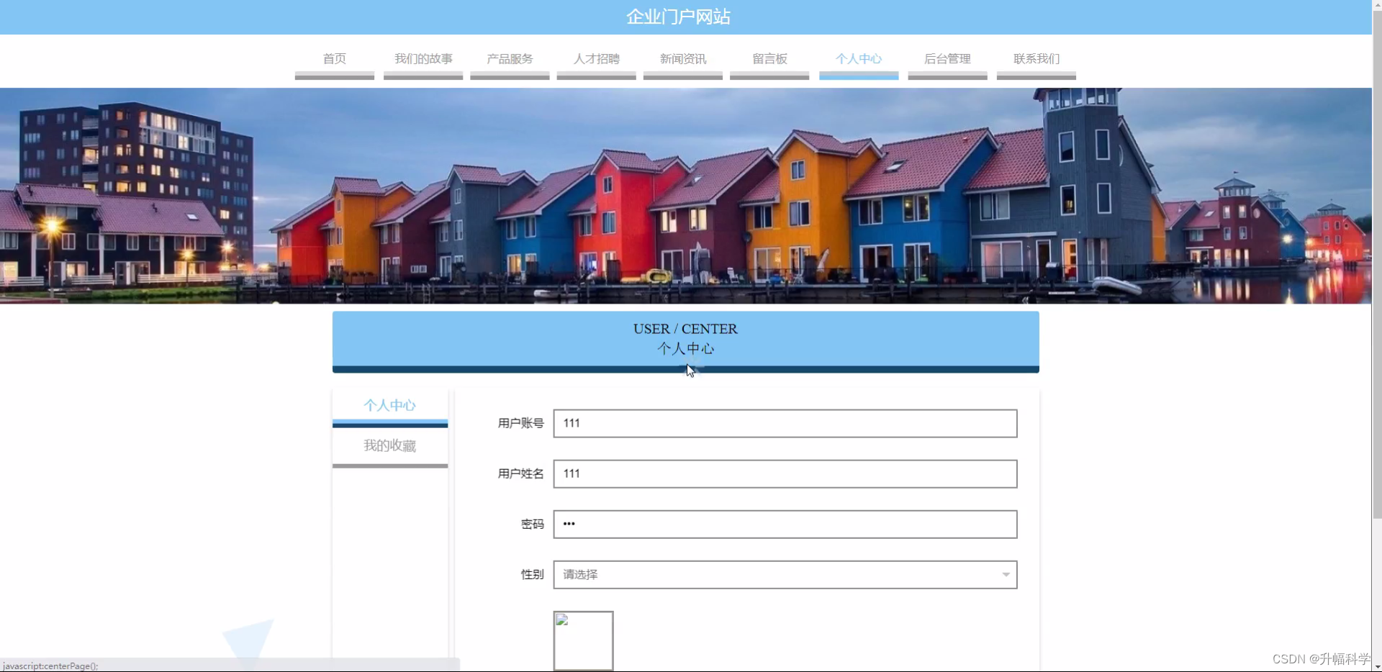Expand the 性别 请选择 dropdown
Screen dimensions: 1382x672
tap(784, 574)
